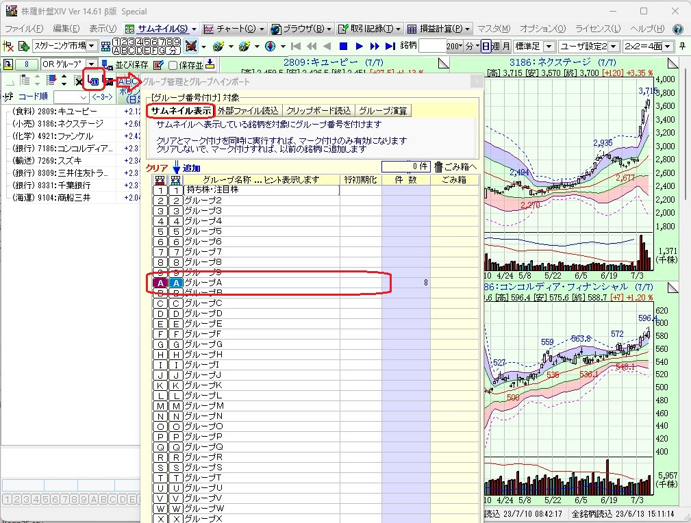Toggle the clear mark for グループC
691x523 pixels.
pos(160,303)
